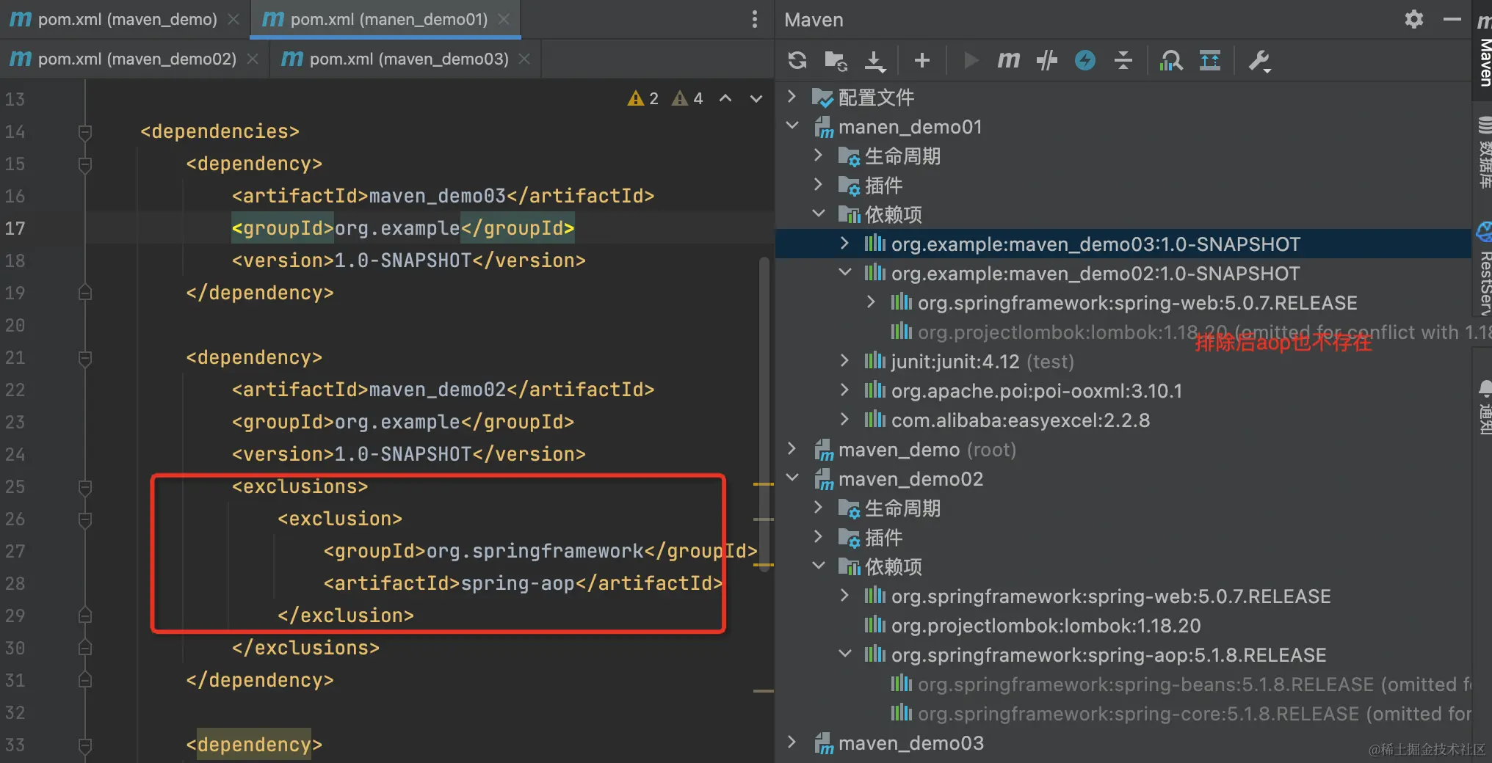
Task: Toggle Maven offline mode
Action: pos(1085,60)
